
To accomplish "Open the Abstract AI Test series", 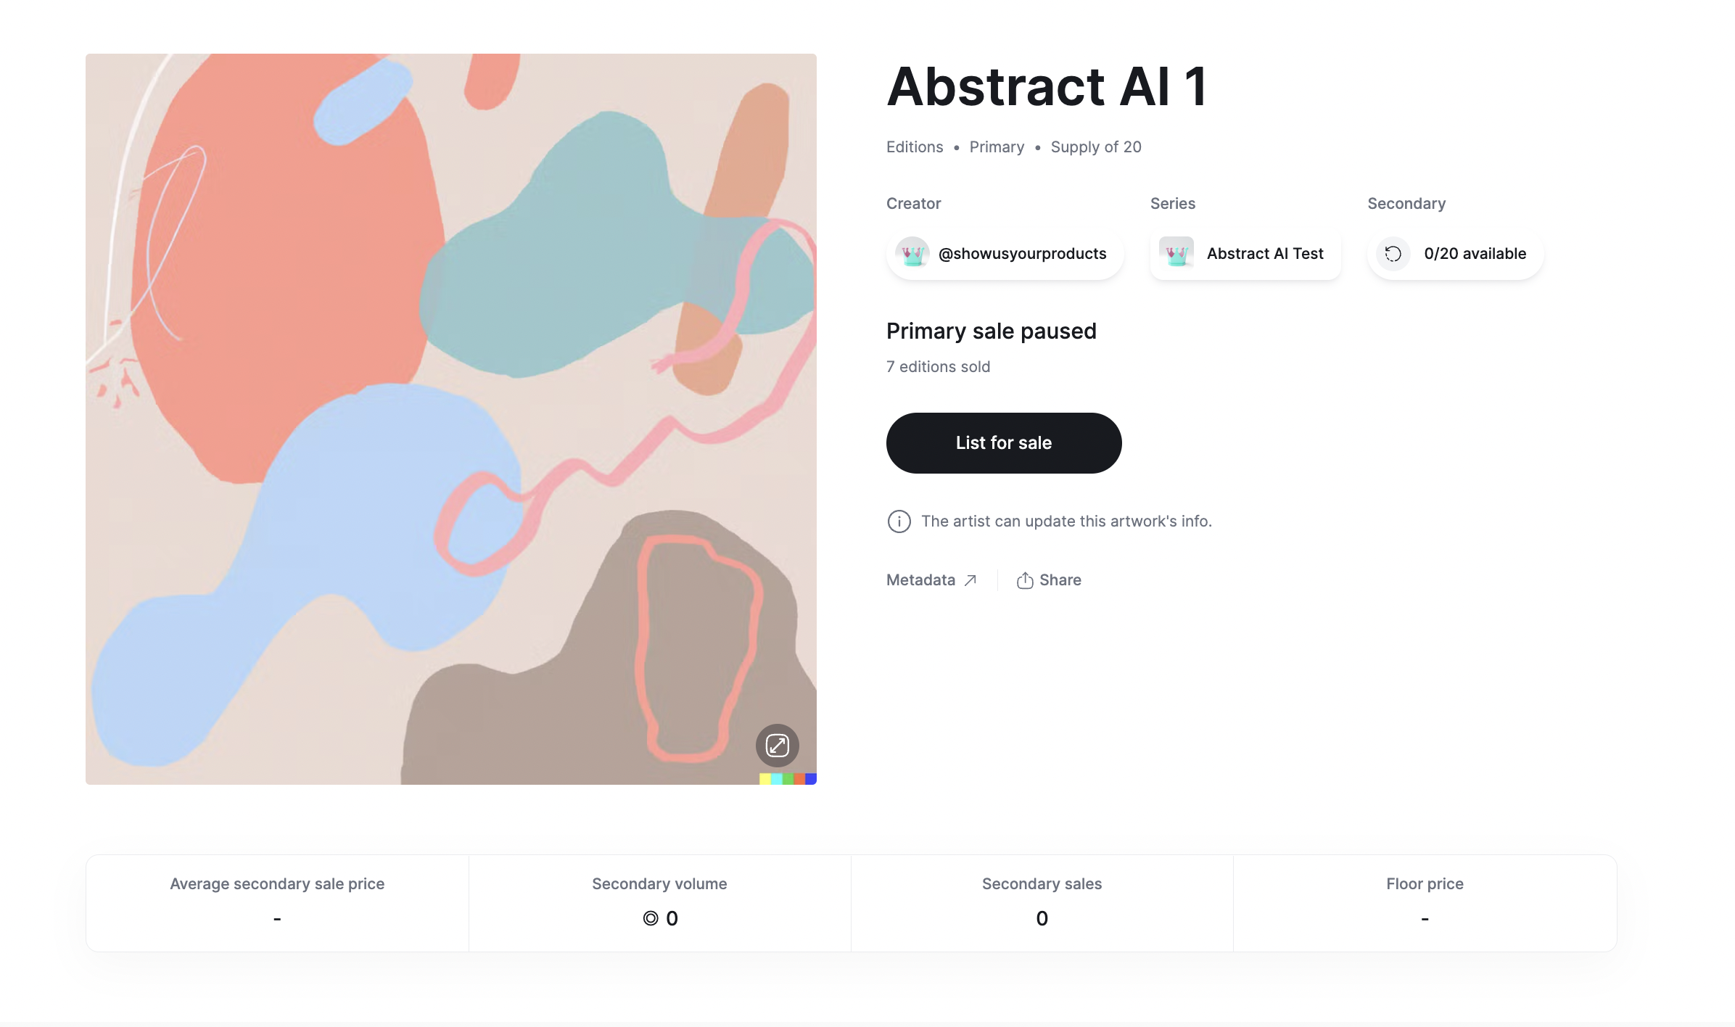I will [x=1245, y=254].
